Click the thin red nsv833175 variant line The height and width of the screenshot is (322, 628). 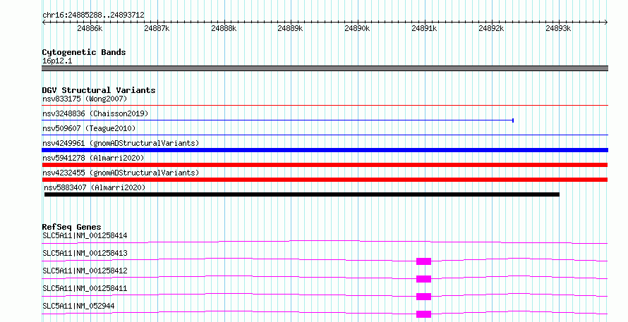pos(325,106)
